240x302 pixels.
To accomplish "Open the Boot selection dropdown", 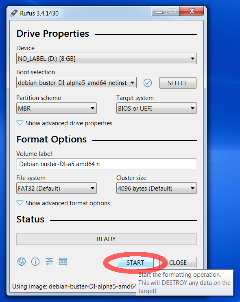I will [76, 82].
